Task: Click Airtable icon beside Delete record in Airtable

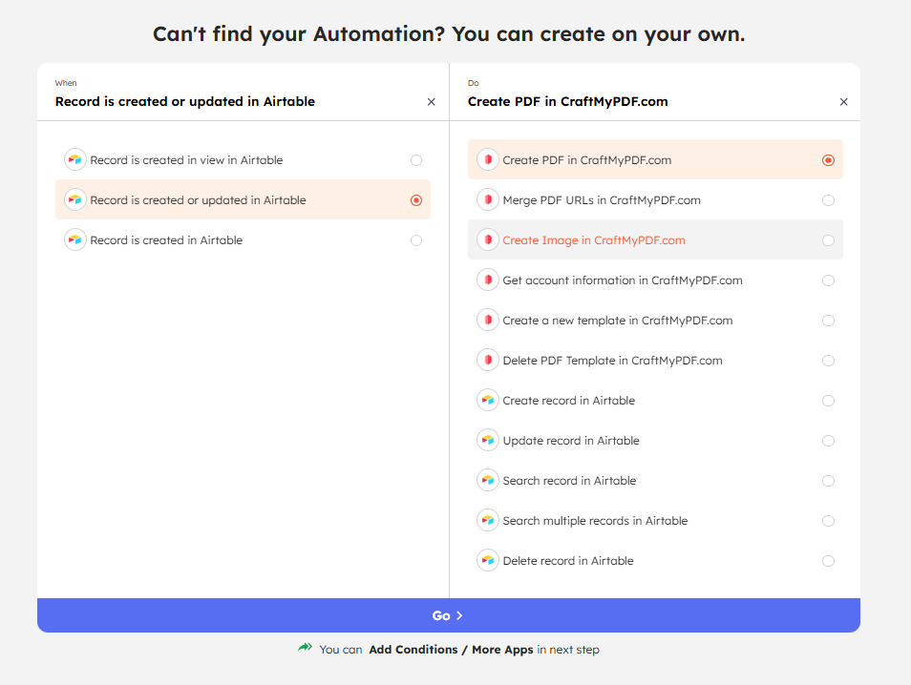Action: [x=488, y=560]
